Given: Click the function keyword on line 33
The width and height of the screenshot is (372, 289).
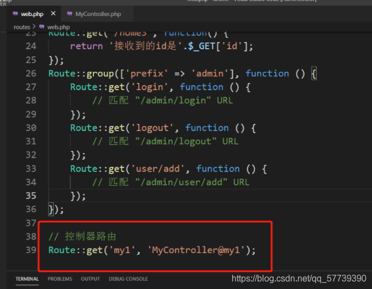Looking at the screenshot, I should coord(218,169).
